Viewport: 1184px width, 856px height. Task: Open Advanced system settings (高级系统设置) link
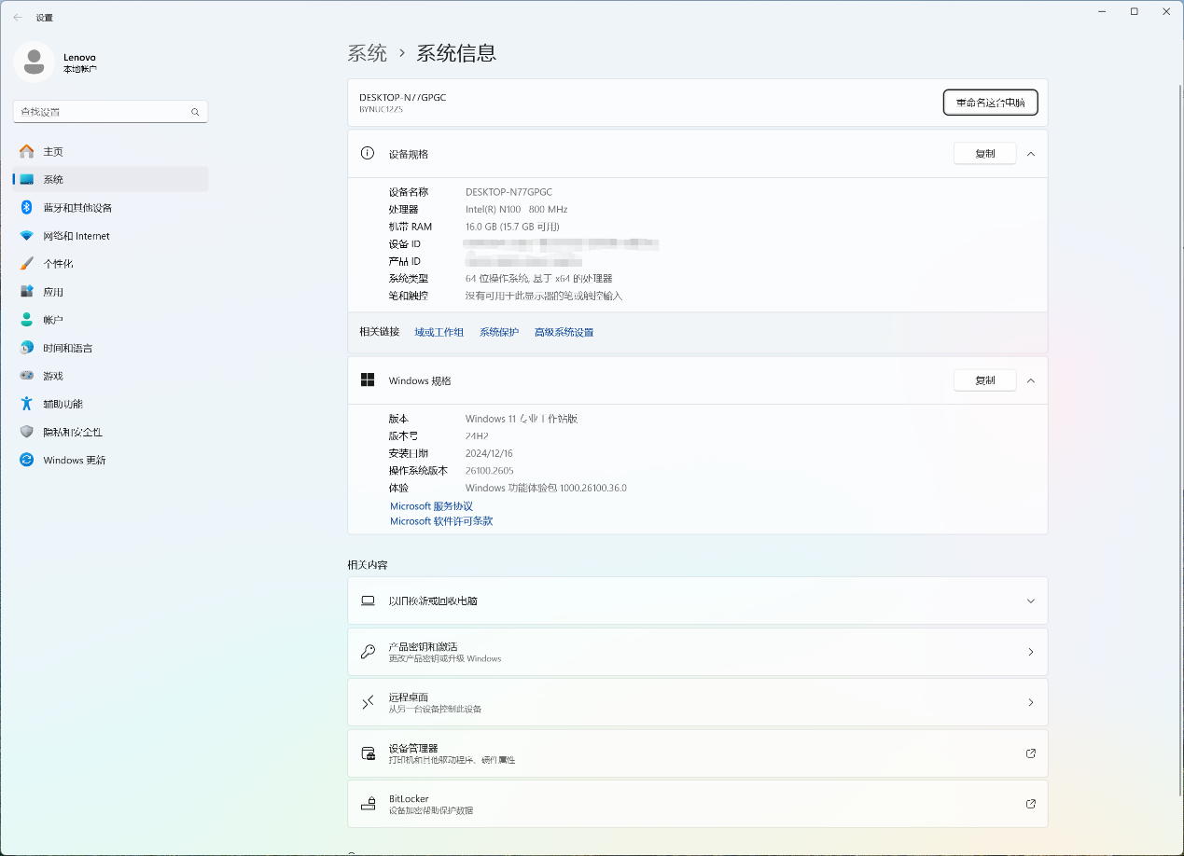point(564,332)
